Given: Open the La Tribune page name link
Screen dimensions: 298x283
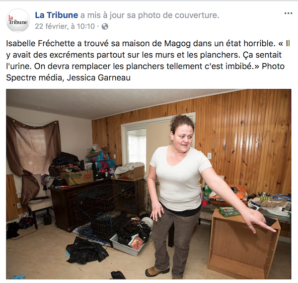Looking at the screenshot, I should coord(57,15).
